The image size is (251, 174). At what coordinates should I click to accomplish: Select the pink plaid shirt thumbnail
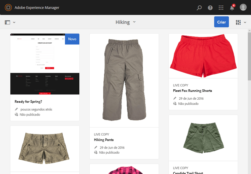click(x=124, y=169)
